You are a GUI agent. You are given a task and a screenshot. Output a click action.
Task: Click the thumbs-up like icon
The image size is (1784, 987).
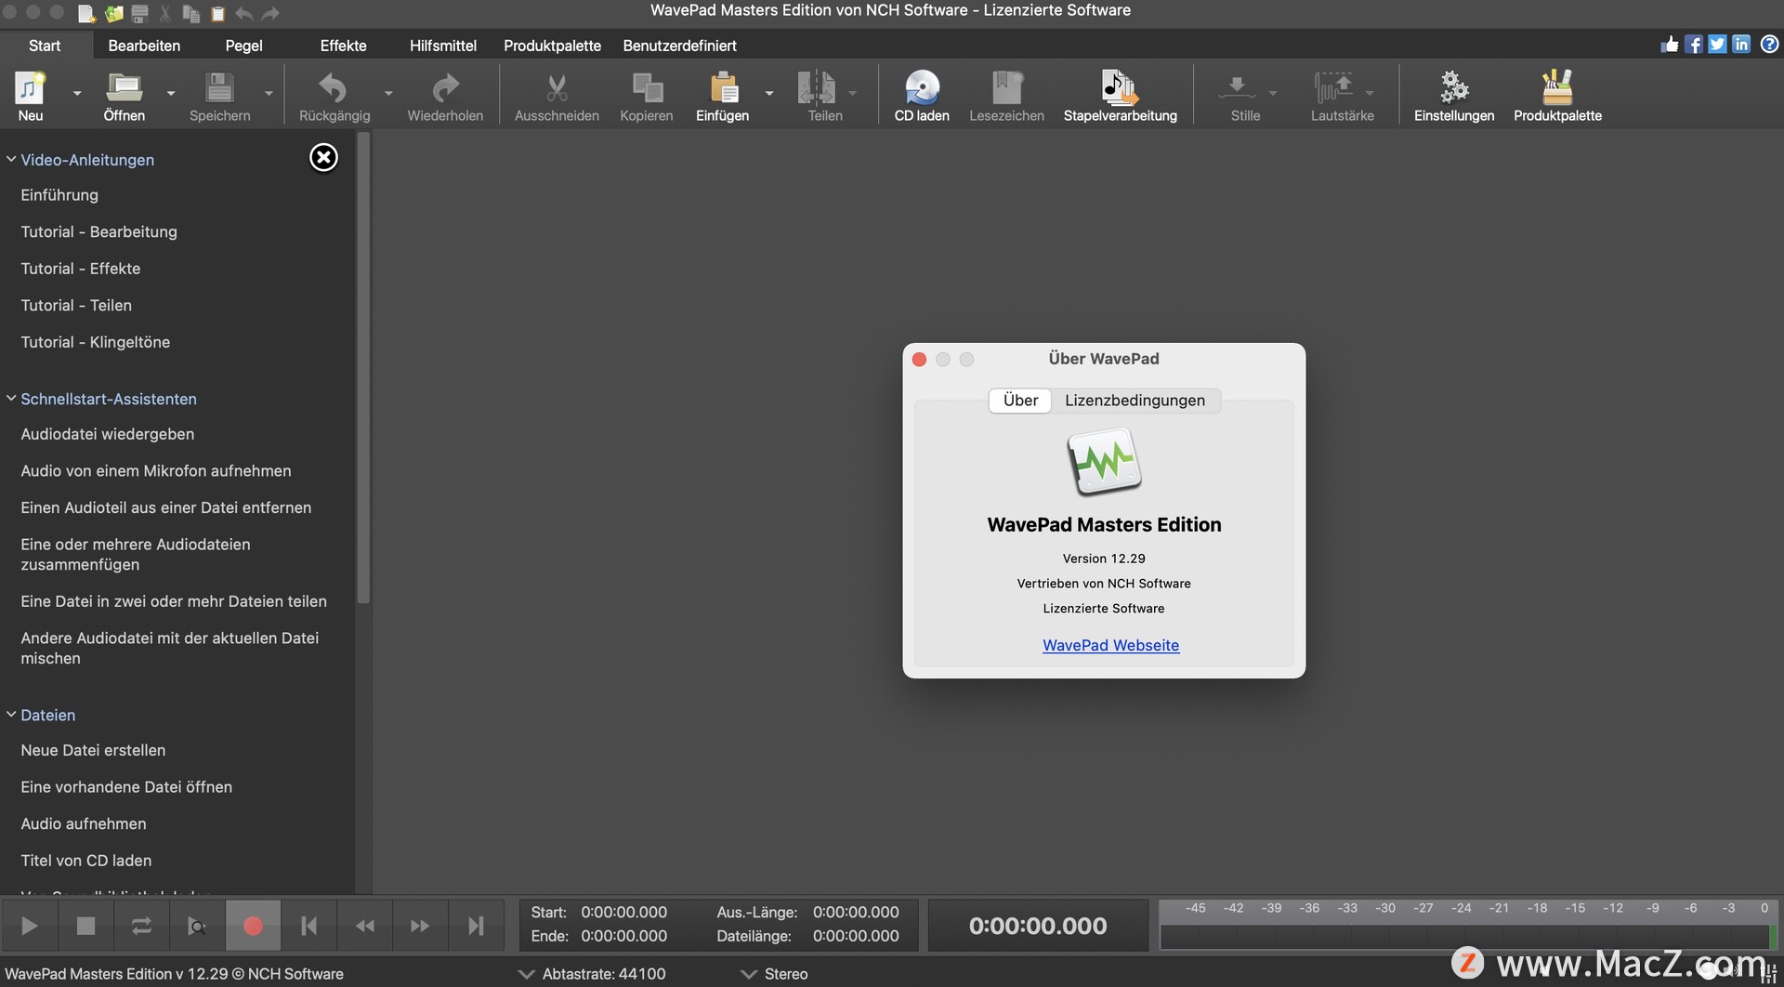[1670, 45]
